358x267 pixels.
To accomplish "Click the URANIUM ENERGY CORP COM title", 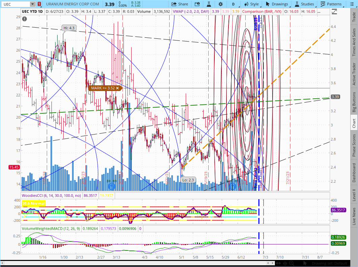I will (72, 4).
